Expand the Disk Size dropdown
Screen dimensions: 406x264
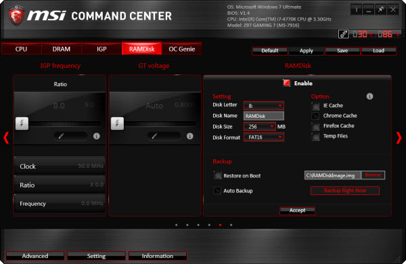(x=260, y=127)
